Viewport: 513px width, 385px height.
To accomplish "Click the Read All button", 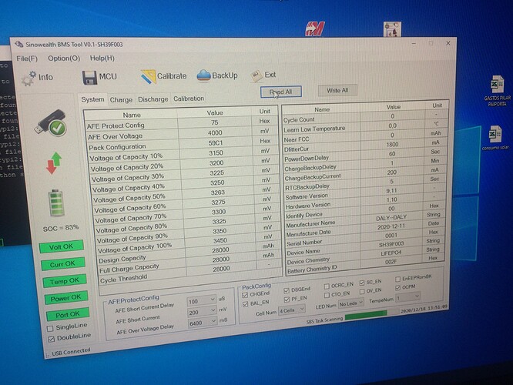I will point(280,92).
